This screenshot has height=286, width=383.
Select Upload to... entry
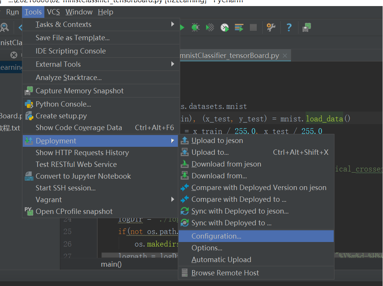pyautogui.click(x=256, y=152)
